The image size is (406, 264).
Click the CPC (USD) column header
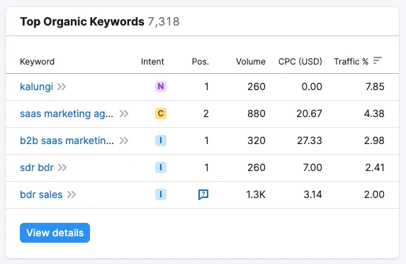click(300, 62)
